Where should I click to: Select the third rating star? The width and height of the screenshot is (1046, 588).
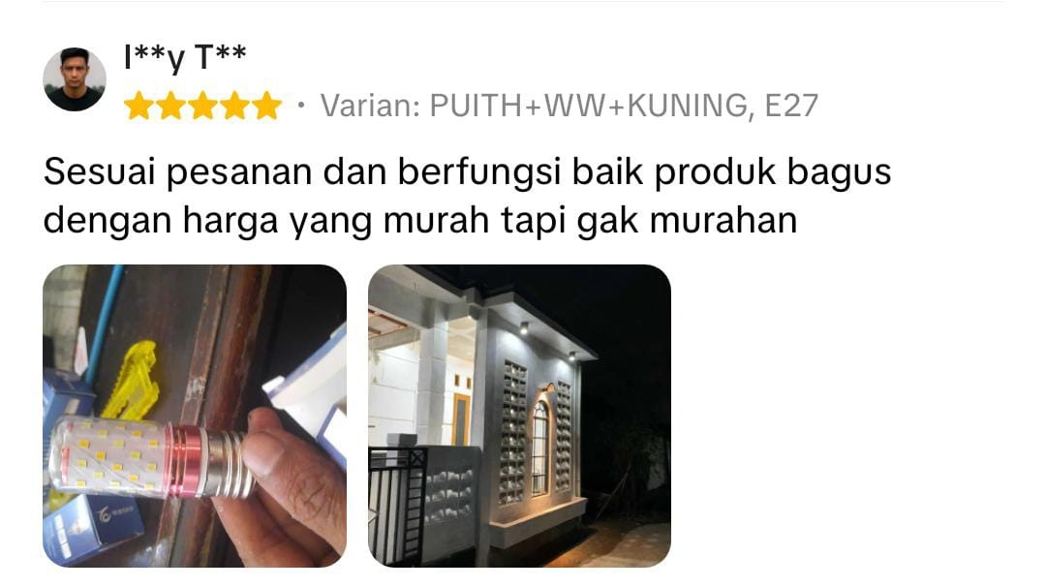(x=202, y=106)
